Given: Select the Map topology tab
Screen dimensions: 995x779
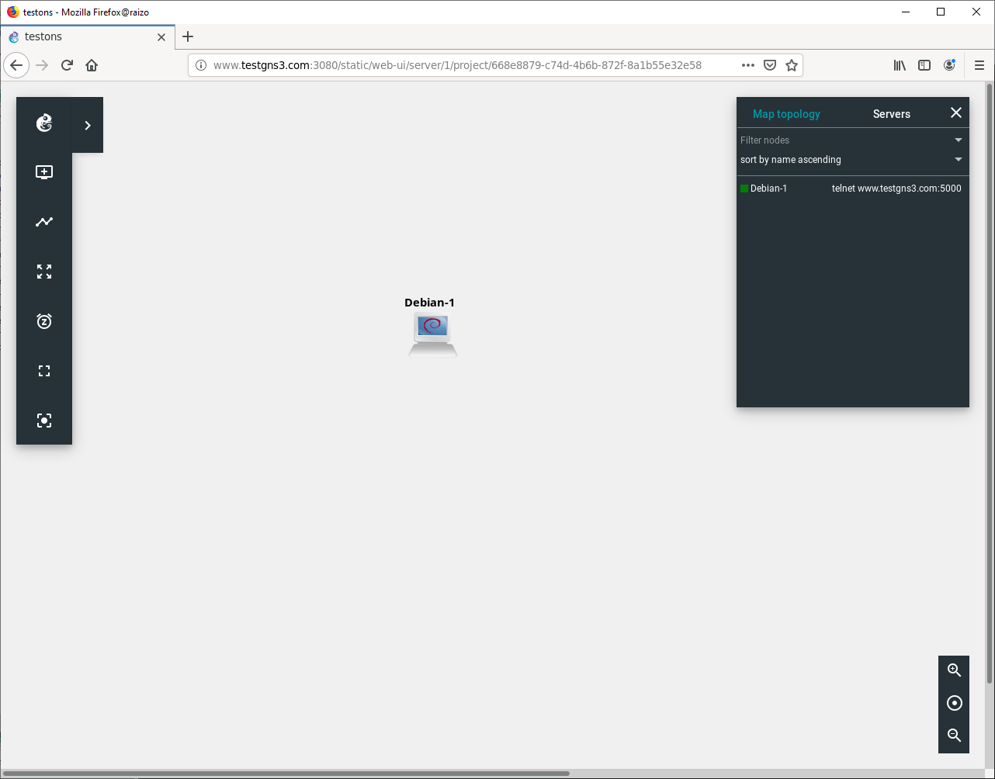Looking at the screenshot, I should [x=786, y=113].
